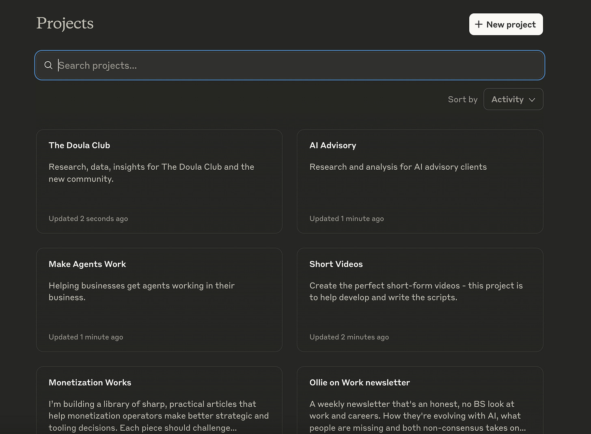Click 'Updated 1 minute ago' under AI Advisory
Screen dimensions: 591x434
[x=346, y=218]
